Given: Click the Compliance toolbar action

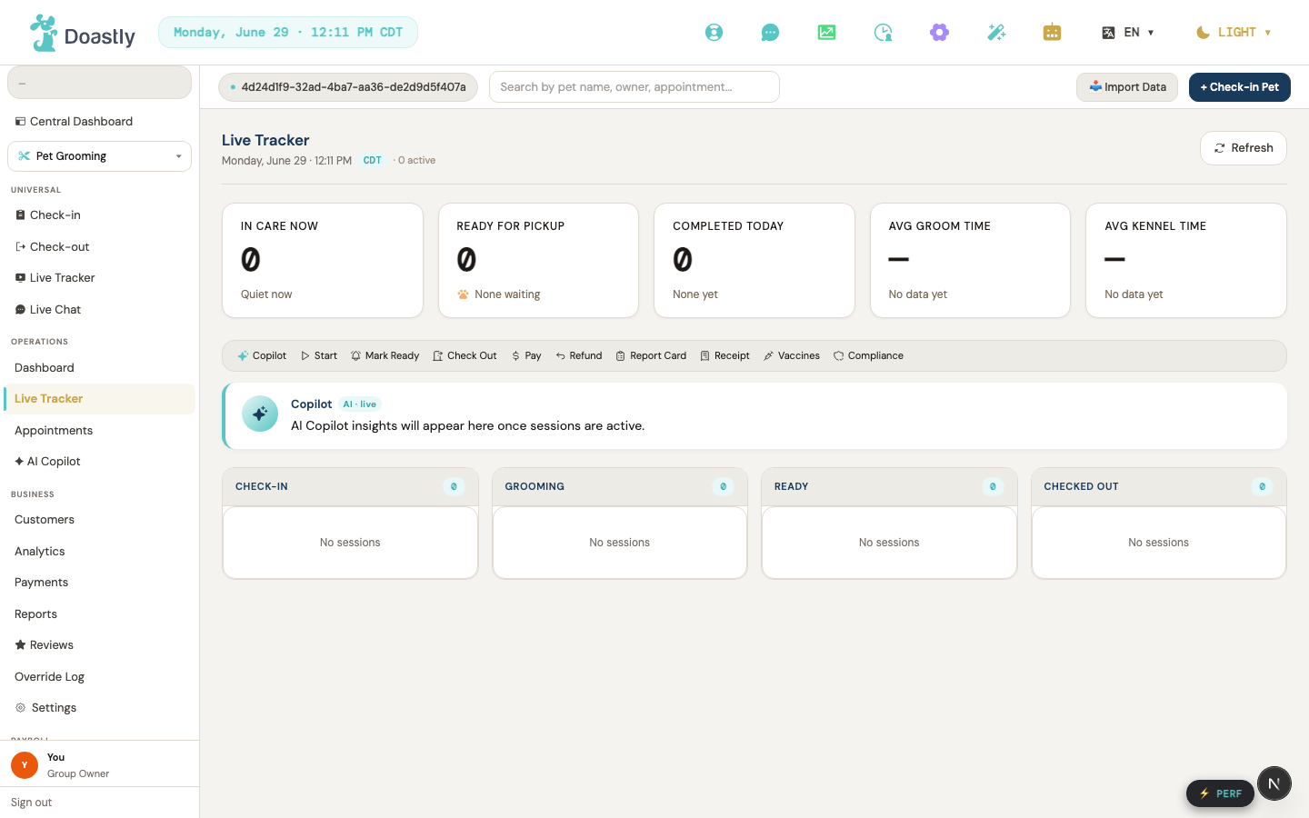Looking at the screenshot, I should [x=868, y=356].
